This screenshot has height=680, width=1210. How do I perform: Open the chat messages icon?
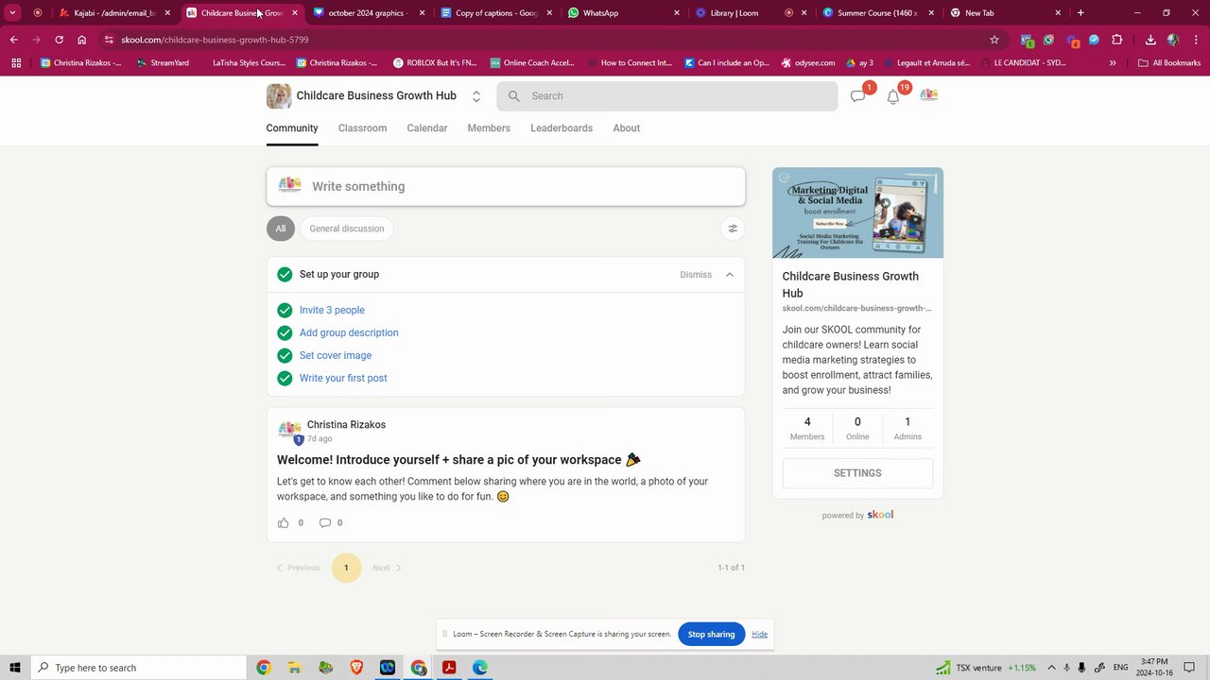[x=858, y=96]
